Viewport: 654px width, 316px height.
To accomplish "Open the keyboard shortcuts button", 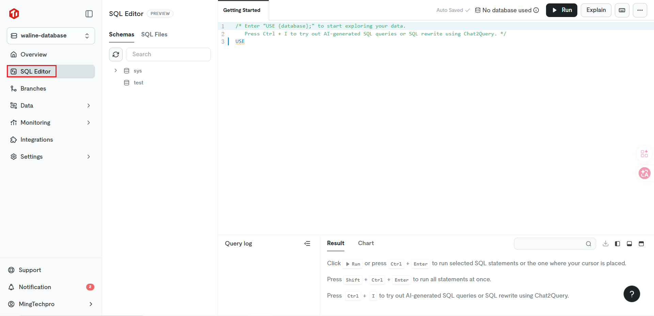I will 622,10.
